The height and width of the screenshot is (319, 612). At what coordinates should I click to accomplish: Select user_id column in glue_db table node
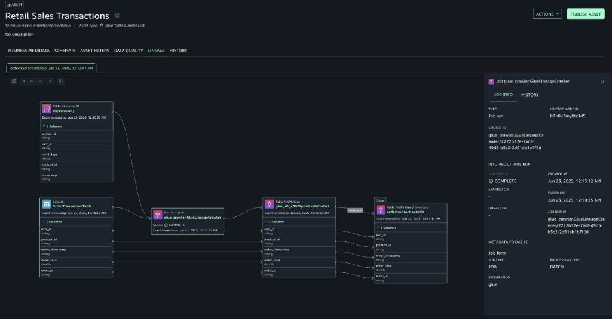coord(299,231)
